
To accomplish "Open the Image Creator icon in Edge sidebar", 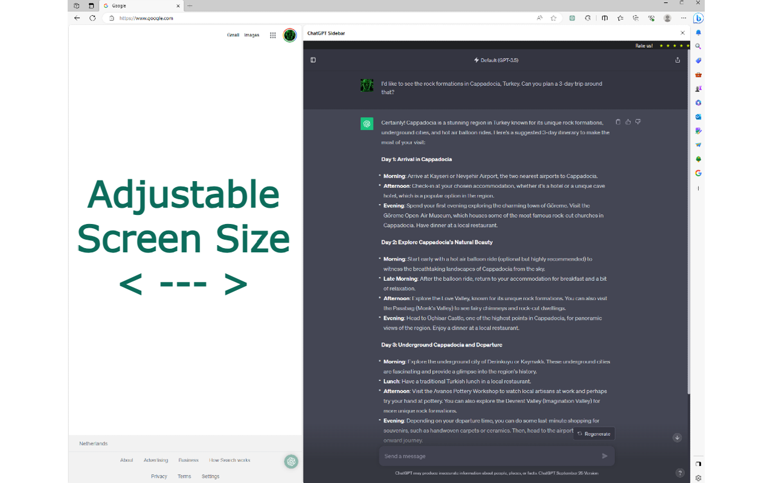I will click(698, 130).
